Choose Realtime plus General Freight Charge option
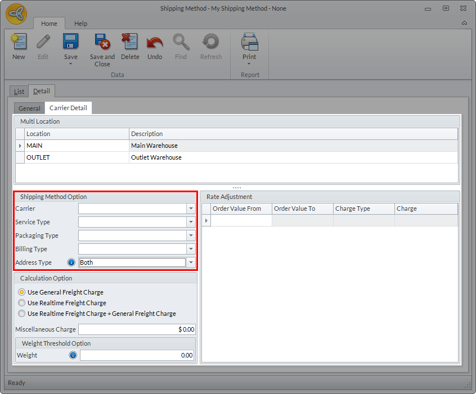476x394 pixels. coord(22,314)
